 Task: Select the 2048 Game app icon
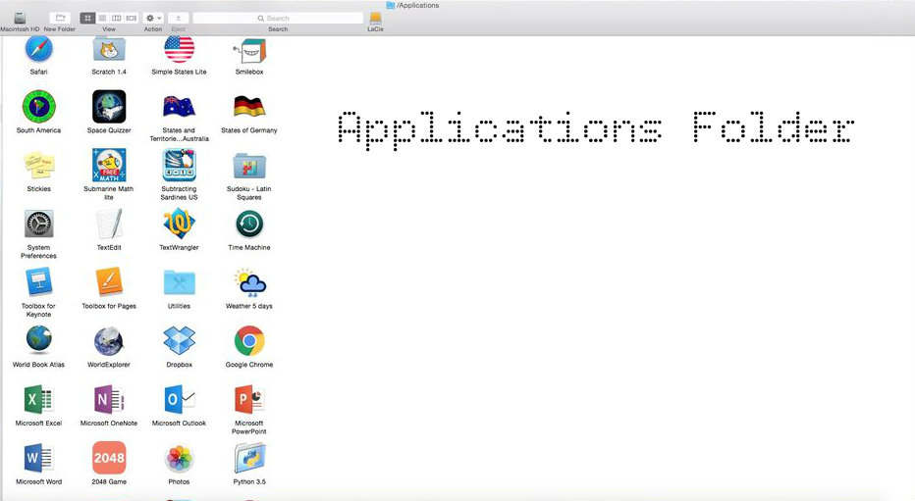click(x=109, y=458)
